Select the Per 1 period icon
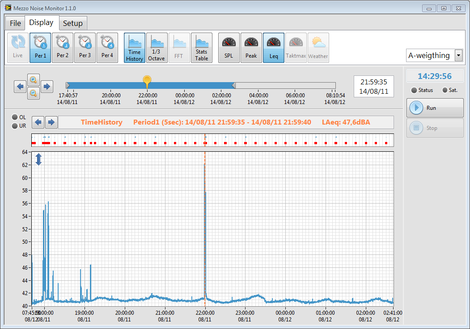The image size is (470, 329). pyautogui.click(x=40, y=47)
